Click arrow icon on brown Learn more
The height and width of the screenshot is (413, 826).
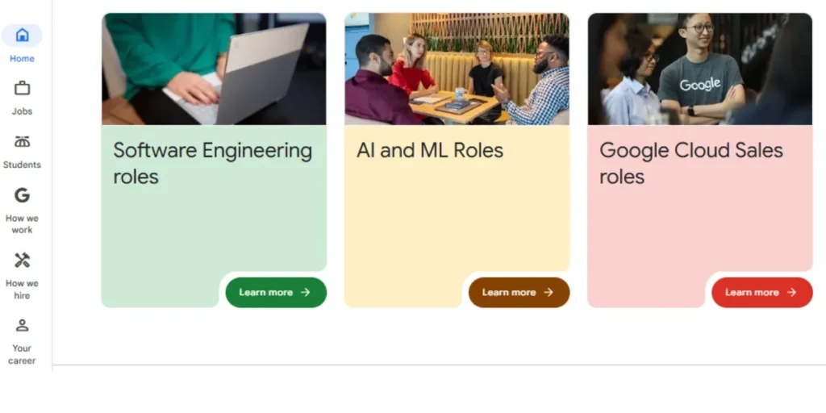click(x=549, y=292)
